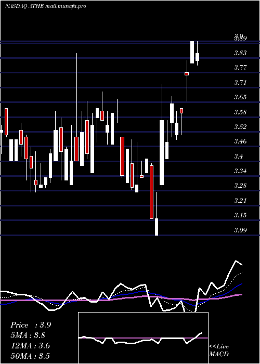
Task: Click the 3.4 price axis label
Action: coord(238,156)
